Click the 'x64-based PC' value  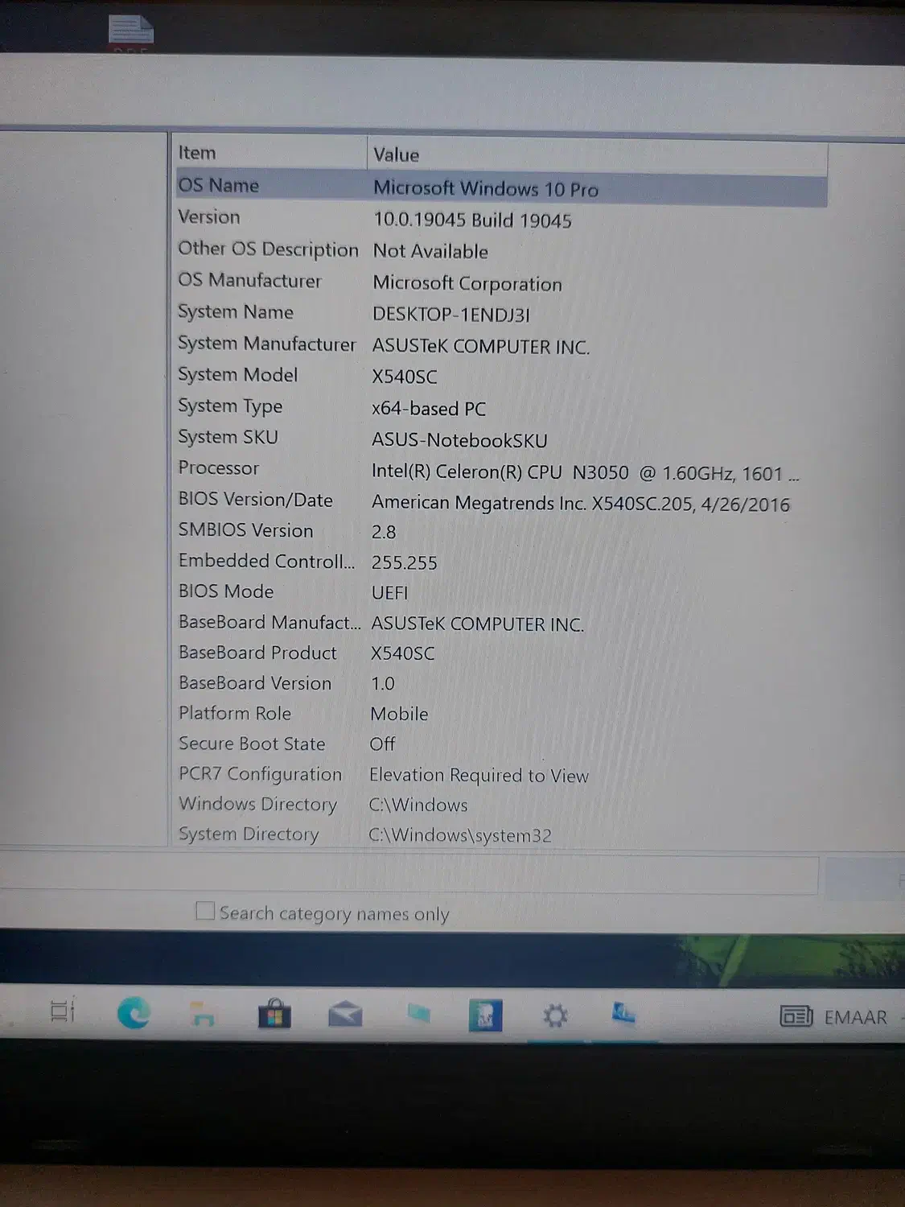[429, 410]
